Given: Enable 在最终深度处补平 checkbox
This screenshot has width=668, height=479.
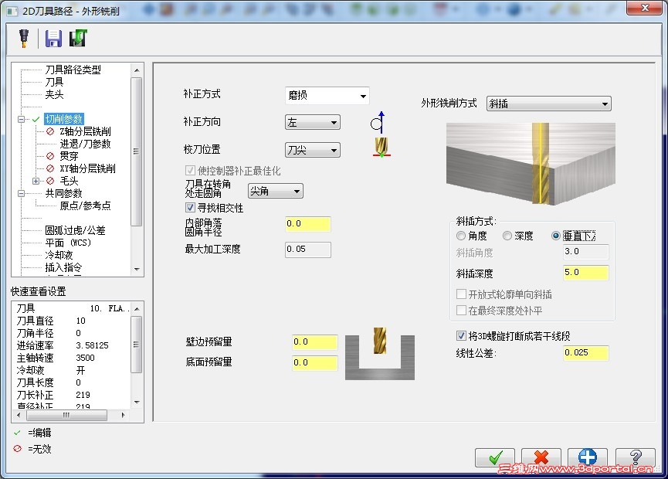Looking at the screenshot, I should 461,311.
